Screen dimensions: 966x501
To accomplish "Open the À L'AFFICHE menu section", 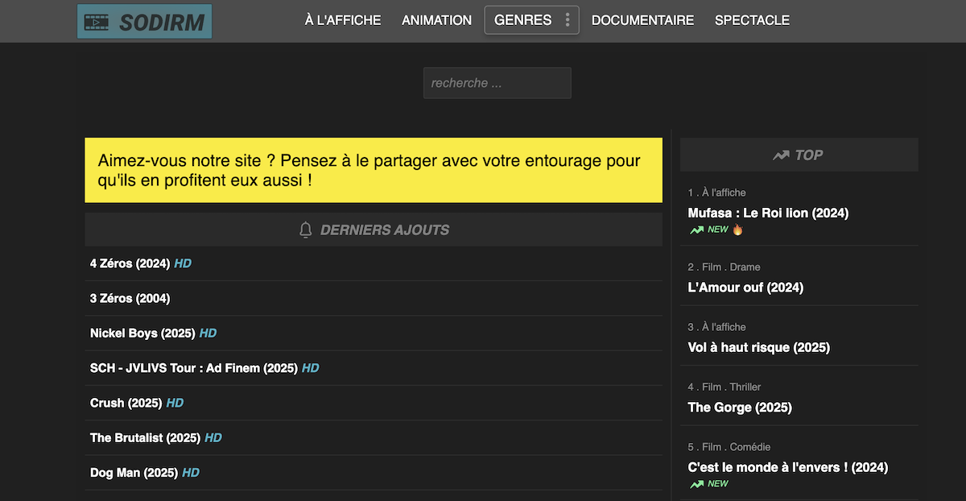I will click(343, 20).
